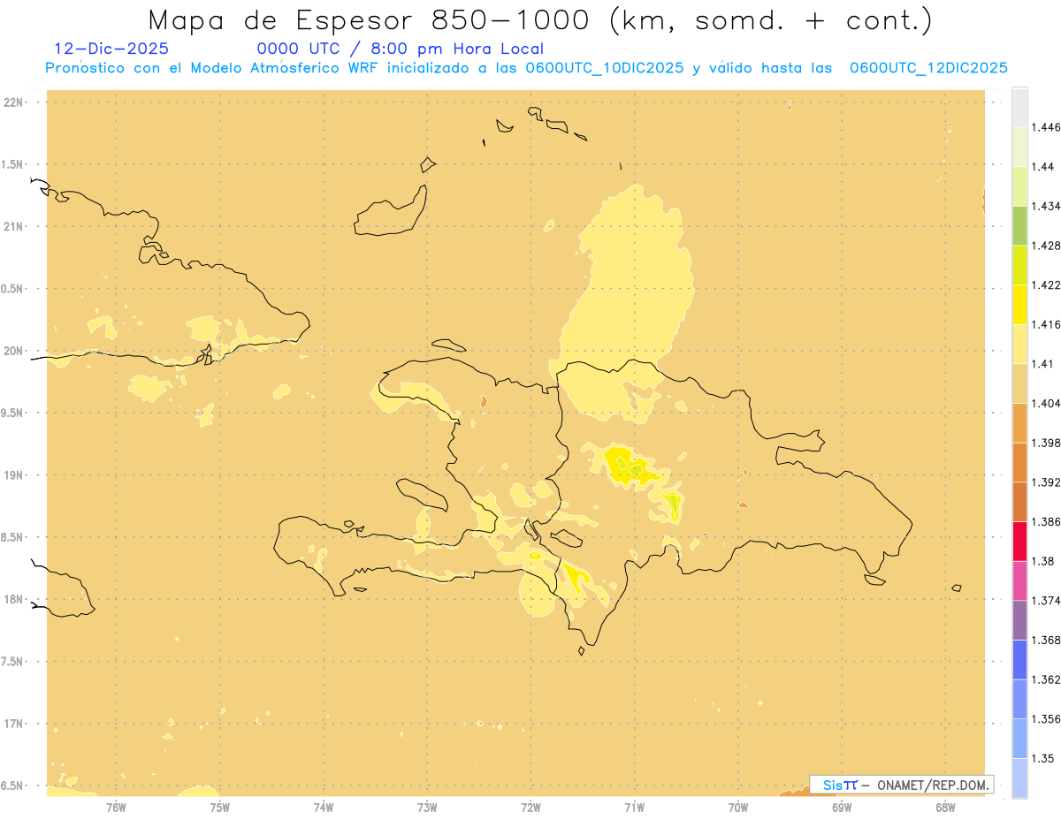Click the latitude label '8.5N'
The width and height of the screenshot is (1061, 819).
coord(12,537)
